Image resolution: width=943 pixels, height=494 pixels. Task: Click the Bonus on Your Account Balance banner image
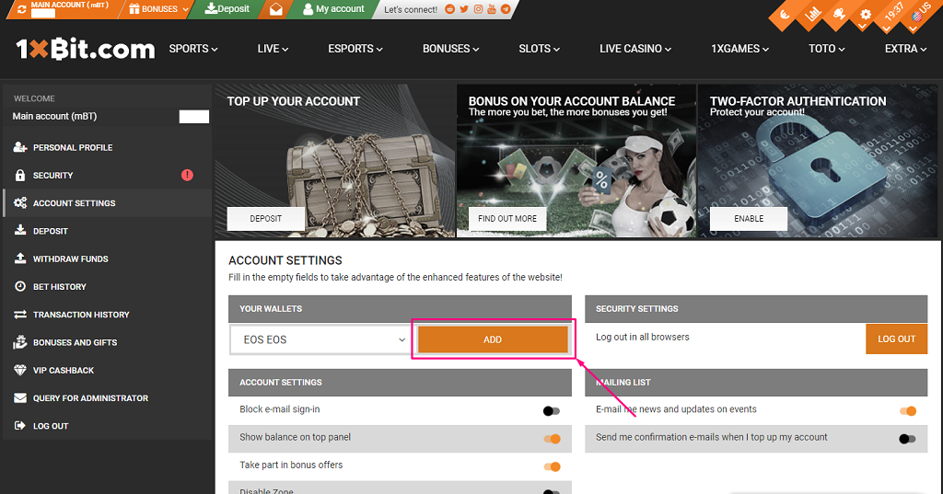click(576, 160)
